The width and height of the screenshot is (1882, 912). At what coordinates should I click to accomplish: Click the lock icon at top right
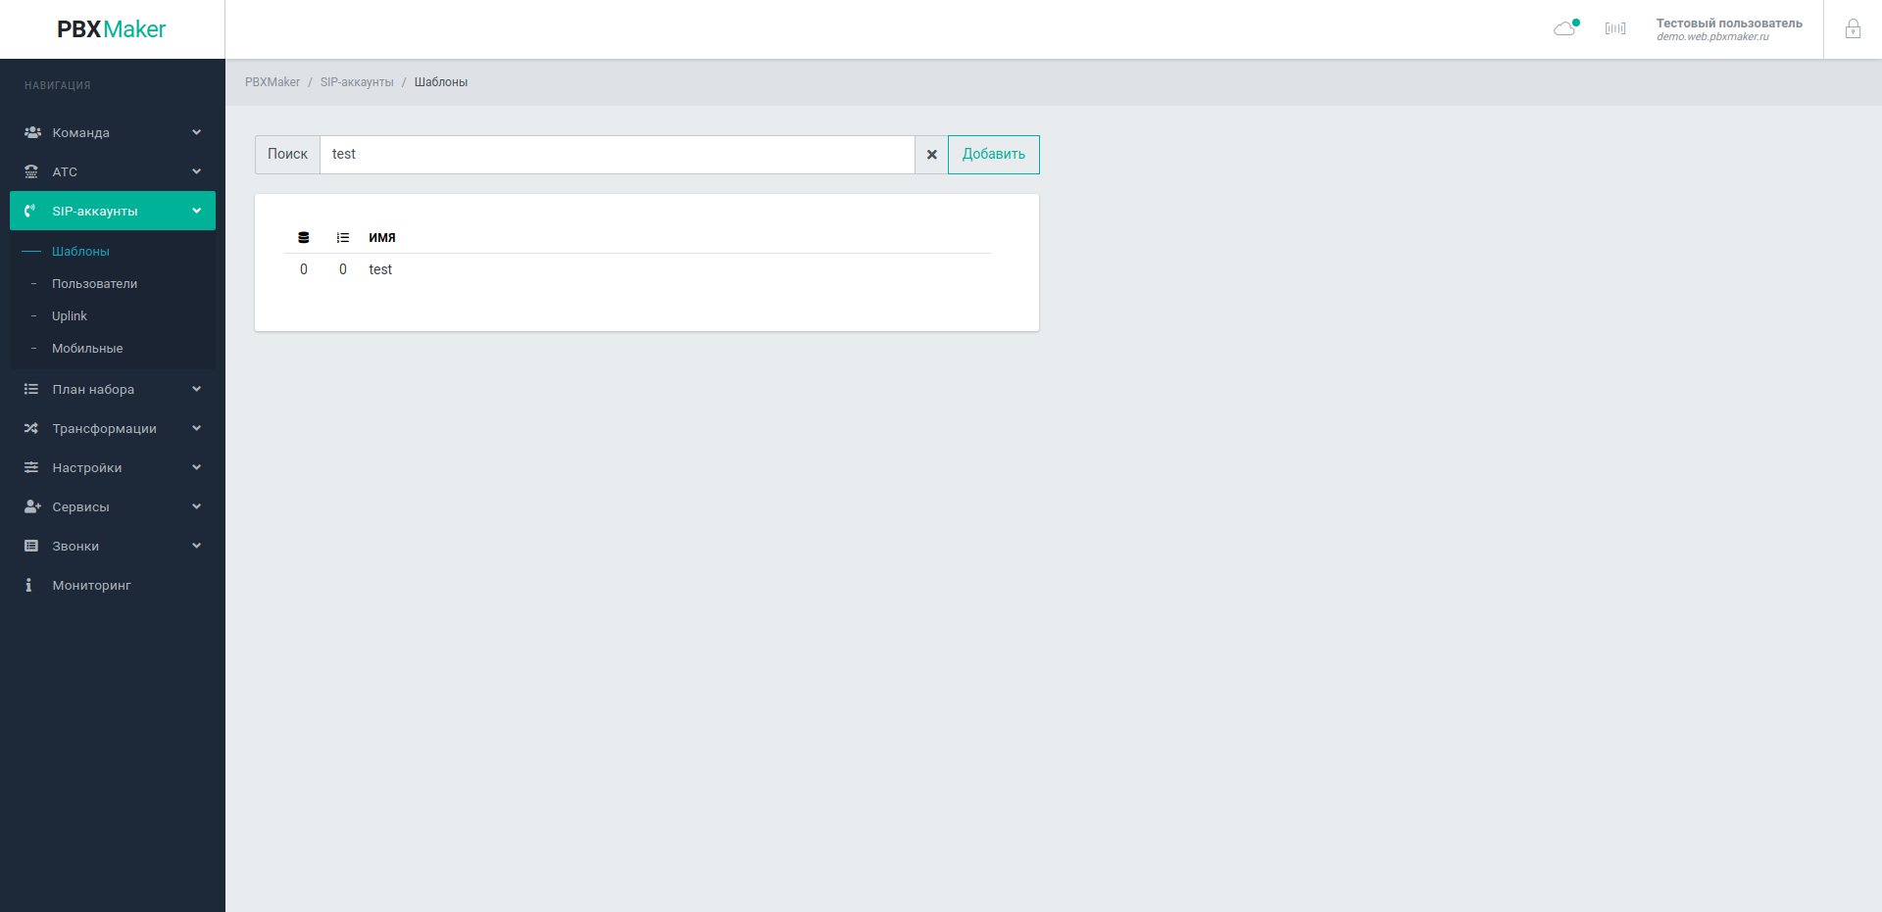(1853, 28)
